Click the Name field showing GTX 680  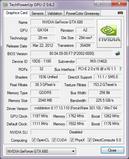pos(63,22)
